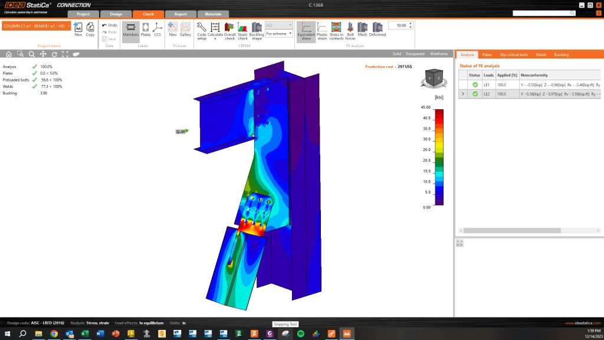Click the red zone of stress legend
This screenshot has height=340, width=604.
[x=439, y=114]
